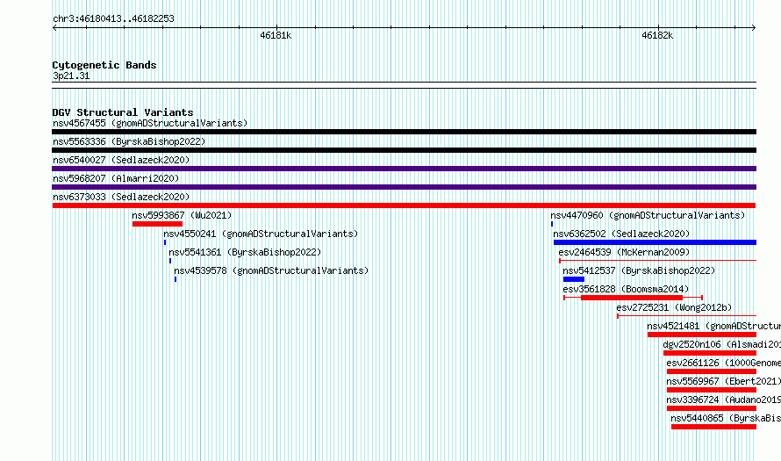Click the small blue mark under nsv4470960
Image resolution: width=781 pixels, height=461 pixels.
point(552,224)
